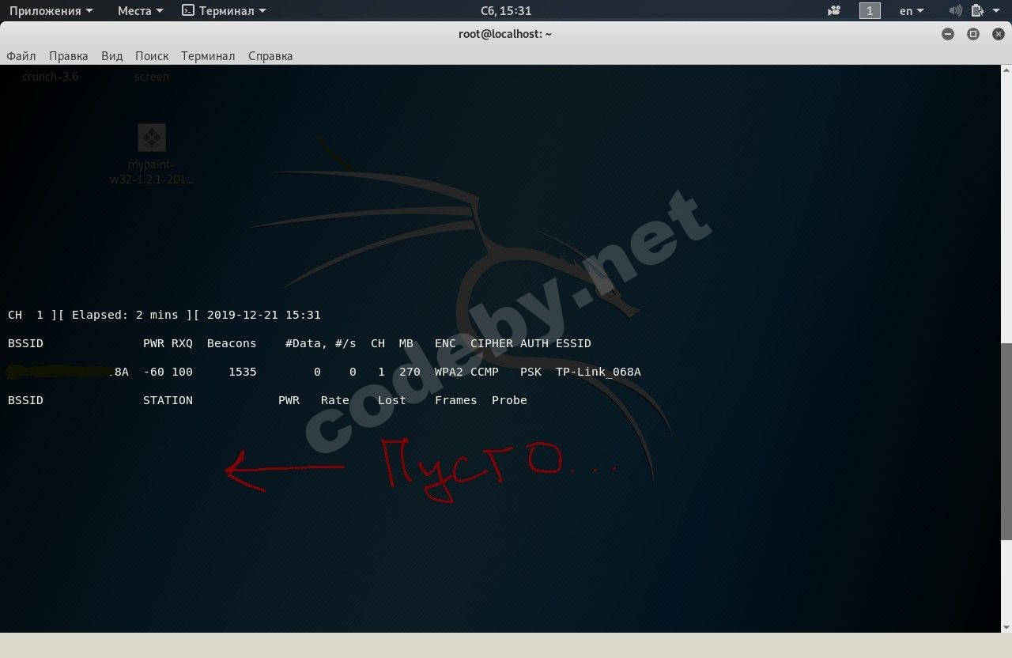
Task: Open the Поиск menu
Action: (152, 56)
